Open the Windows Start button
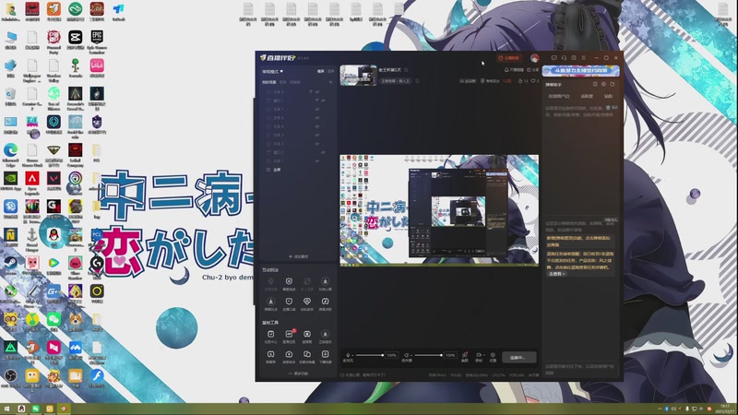The image size is (738, 415). click(x=6, y=409)
